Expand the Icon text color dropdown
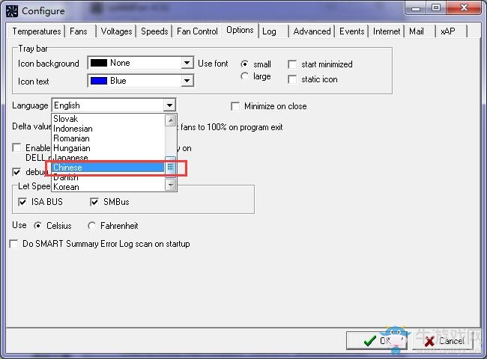The width and height of the screenshot is (487, 359). click(x=187, y=81)
